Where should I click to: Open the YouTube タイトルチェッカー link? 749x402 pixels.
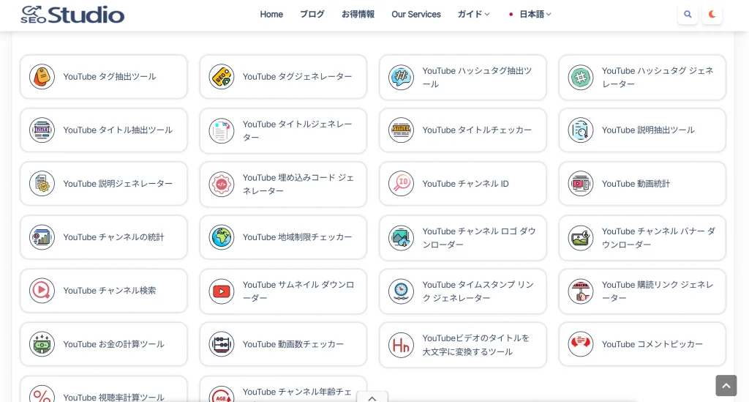pos(477,130)
